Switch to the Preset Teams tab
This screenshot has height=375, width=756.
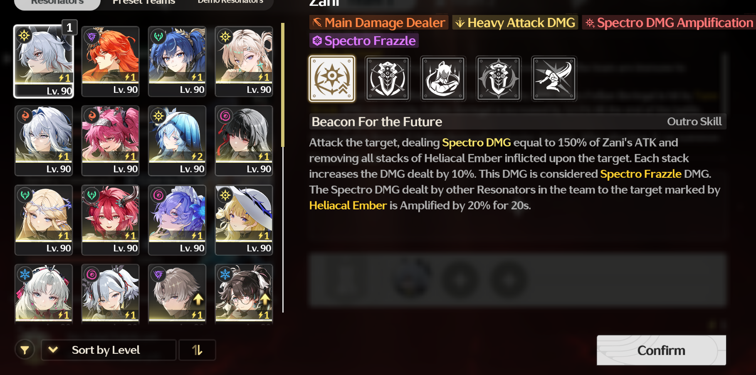point(143,2)
